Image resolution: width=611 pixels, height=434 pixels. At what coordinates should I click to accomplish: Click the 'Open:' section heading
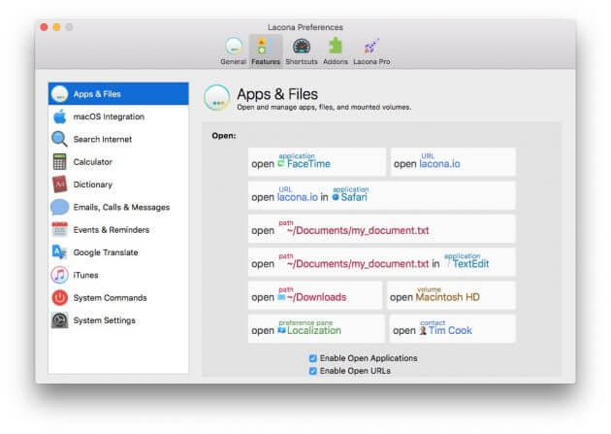(x=224, y=136)
